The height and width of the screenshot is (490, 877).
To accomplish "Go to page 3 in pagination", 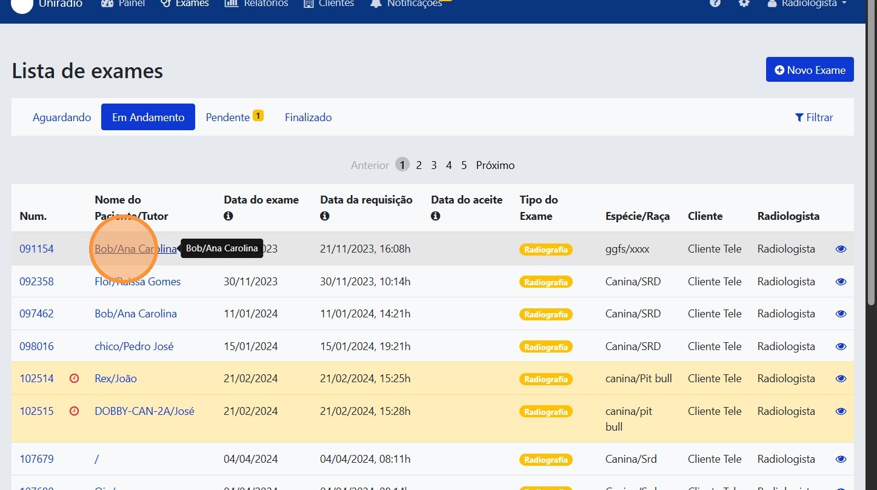I will (434, 165).
